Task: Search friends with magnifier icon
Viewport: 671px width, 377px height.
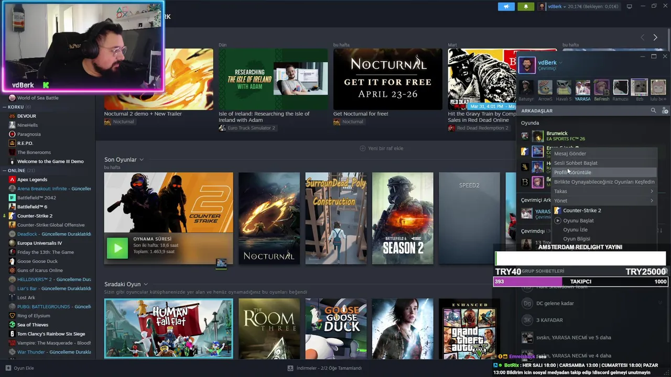Action: (653, 110)
